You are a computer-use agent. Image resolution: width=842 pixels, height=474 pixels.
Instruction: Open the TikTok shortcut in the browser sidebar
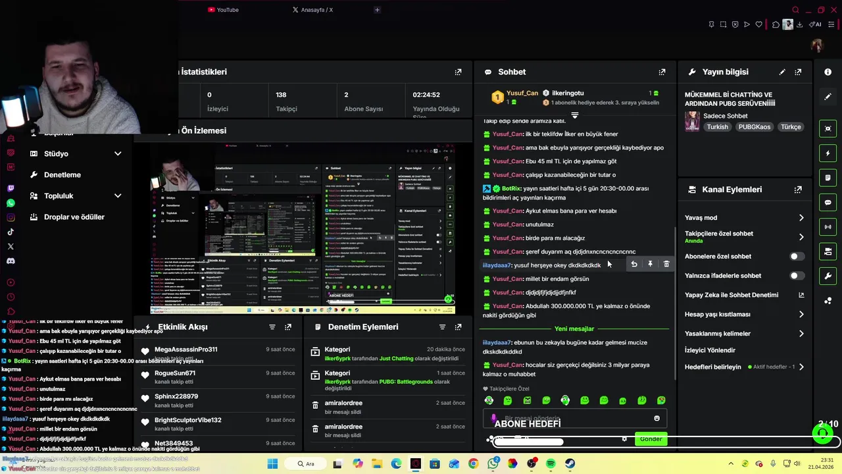click(11, 232)
